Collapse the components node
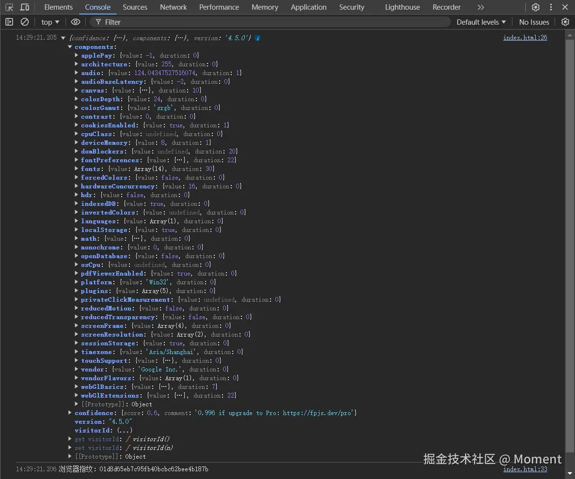Screen dimensions: 575x479 point(70,46)
